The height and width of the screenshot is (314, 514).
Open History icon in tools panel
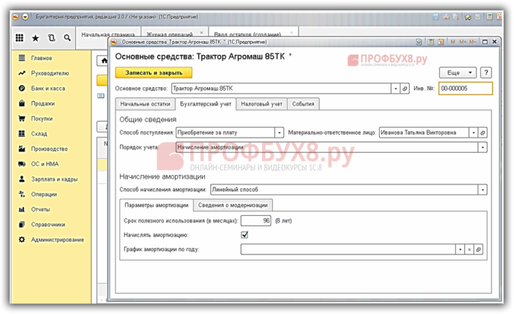tap(51, 38)
